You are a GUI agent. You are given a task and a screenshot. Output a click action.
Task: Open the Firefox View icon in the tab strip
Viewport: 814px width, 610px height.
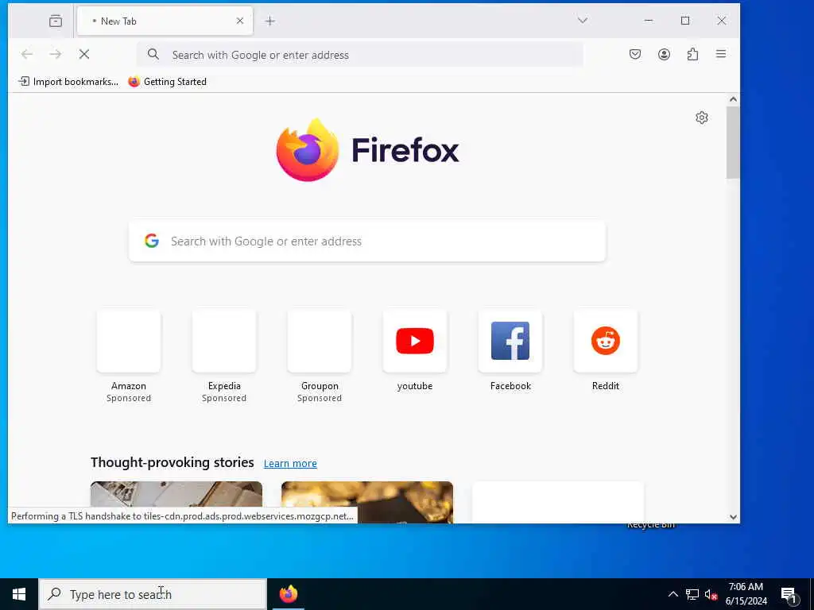[56, 21]
